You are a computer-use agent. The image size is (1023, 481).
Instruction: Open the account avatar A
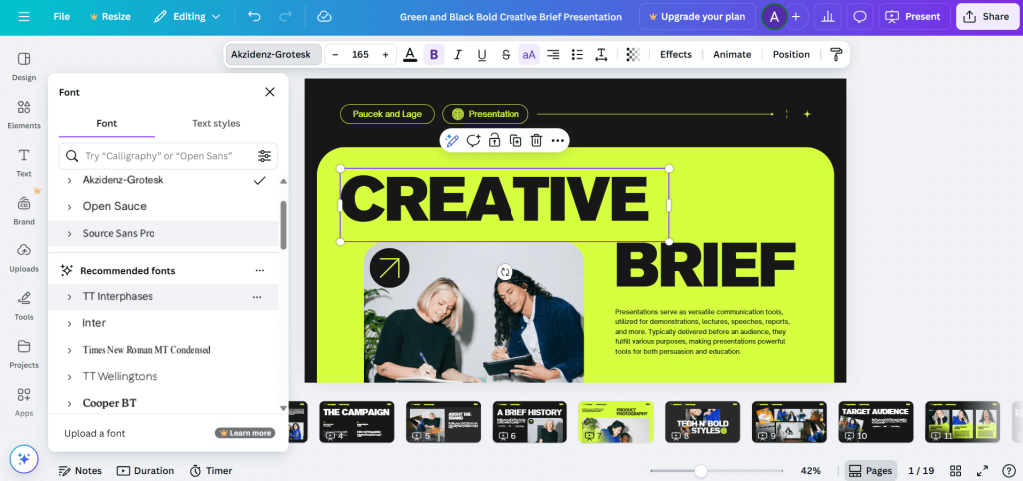point(774,17)
